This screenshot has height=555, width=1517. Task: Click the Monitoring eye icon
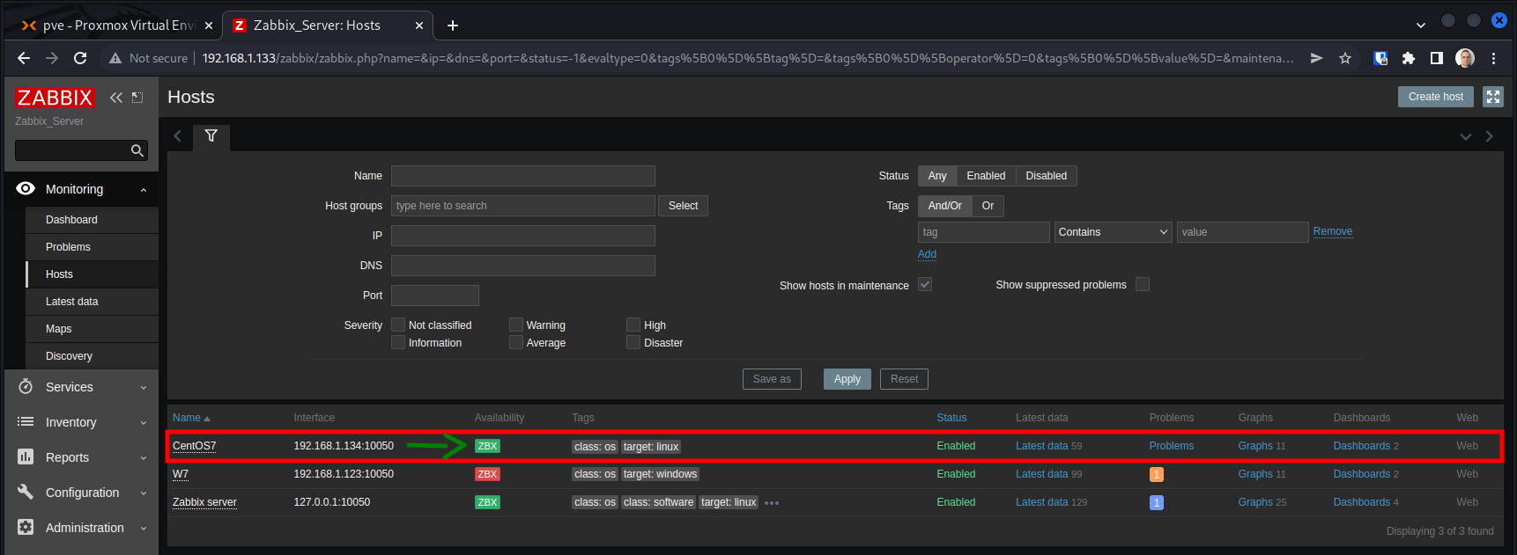tap(26, 189)
